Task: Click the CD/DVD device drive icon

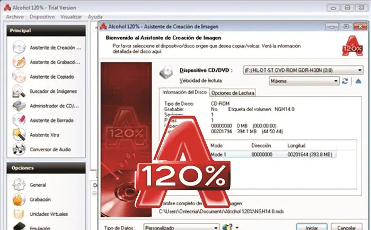Action: tap(166, 72)
